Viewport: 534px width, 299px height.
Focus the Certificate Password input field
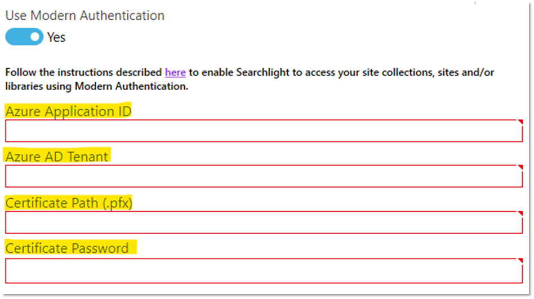point(264,270)
